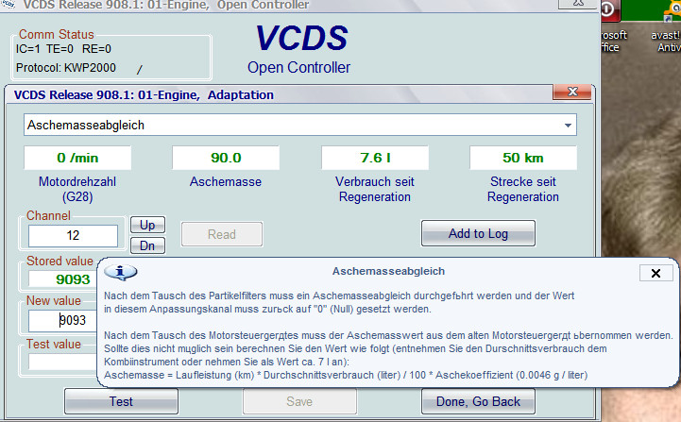Click the 7.6 l Verbrauch readout
This screenshot has height=422, width=681.
click(x=375, y=158)
